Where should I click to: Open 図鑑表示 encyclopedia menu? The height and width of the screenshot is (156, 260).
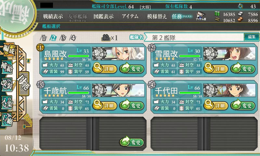[x=103, y=16]
